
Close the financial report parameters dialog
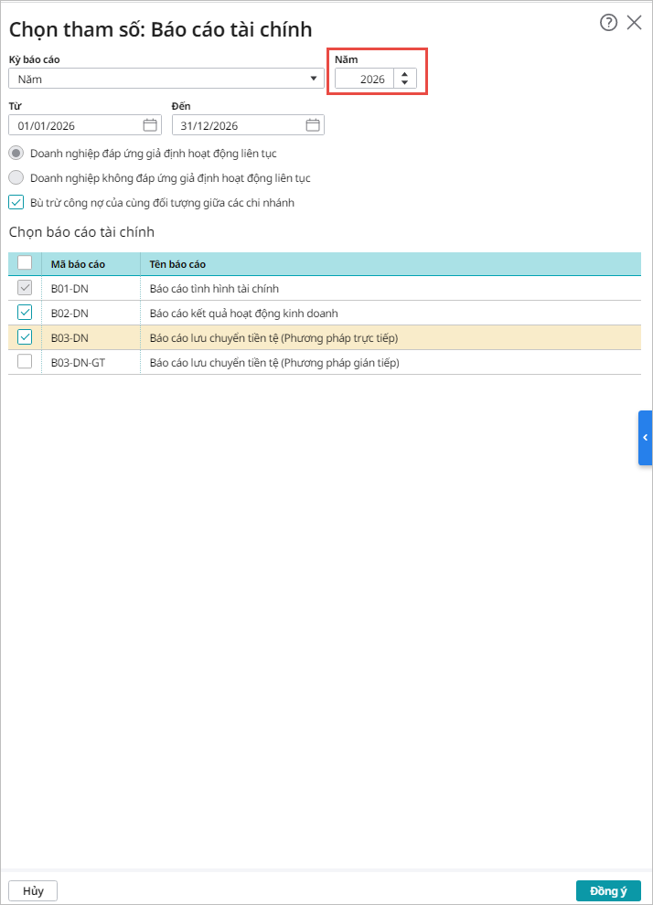click(634, 24)
